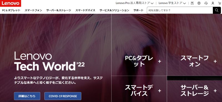This screenshot has height=102, width=222.
Task: Open the スマートデバイス navigation menu
Action: (85, 10)
